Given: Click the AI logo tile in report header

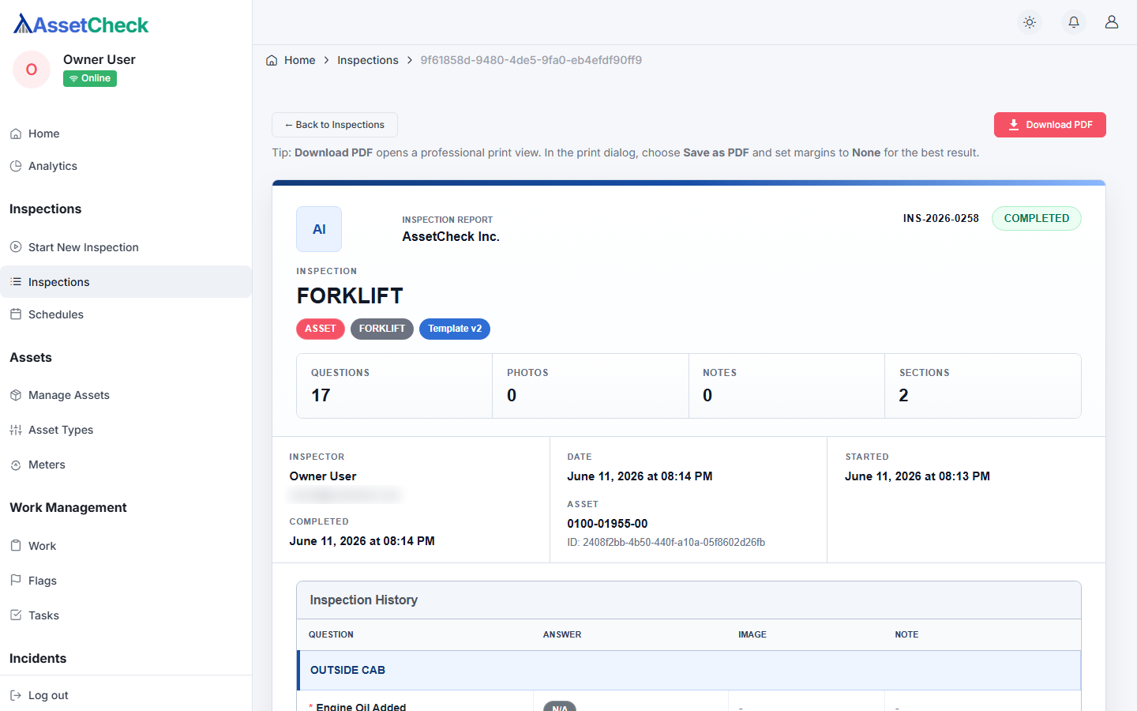Looking at the screenshot, I should [x=319, y=229].
